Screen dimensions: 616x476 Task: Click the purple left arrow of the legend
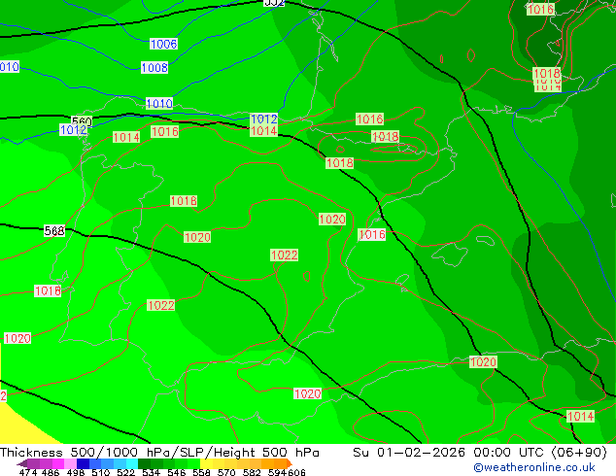click(x=22, y=463)
